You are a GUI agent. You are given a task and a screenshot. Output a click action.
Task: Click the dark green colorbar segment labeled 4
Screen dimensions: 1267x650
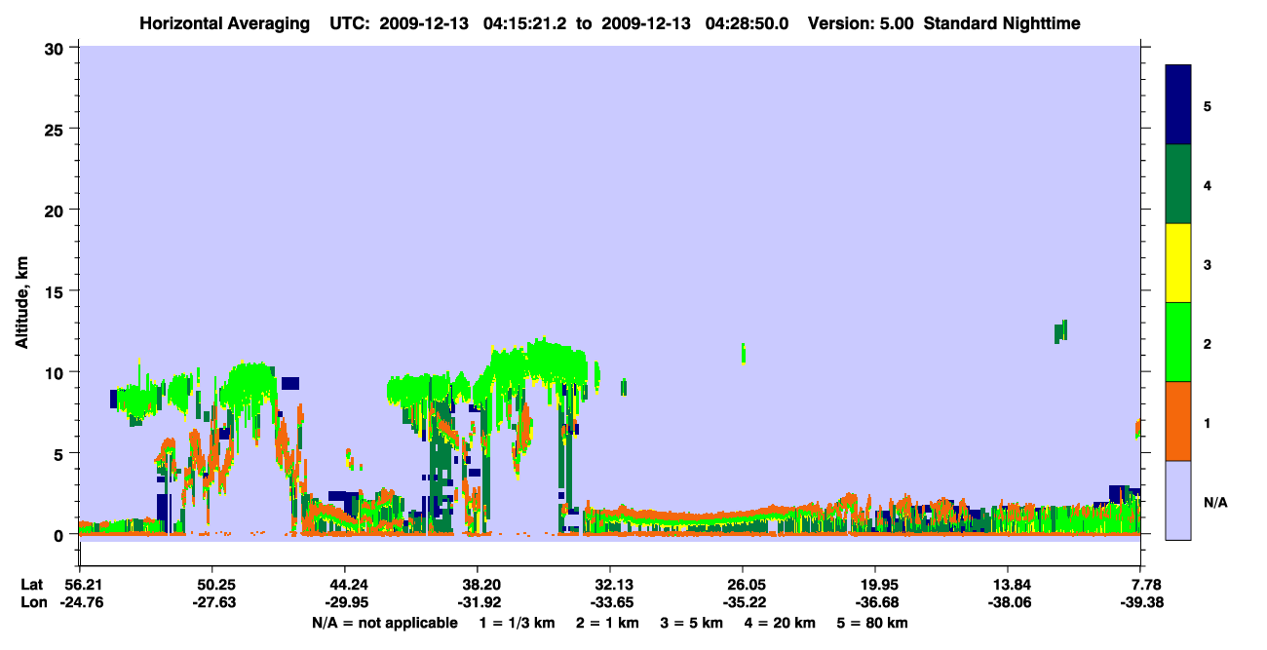pos(1178,184)
